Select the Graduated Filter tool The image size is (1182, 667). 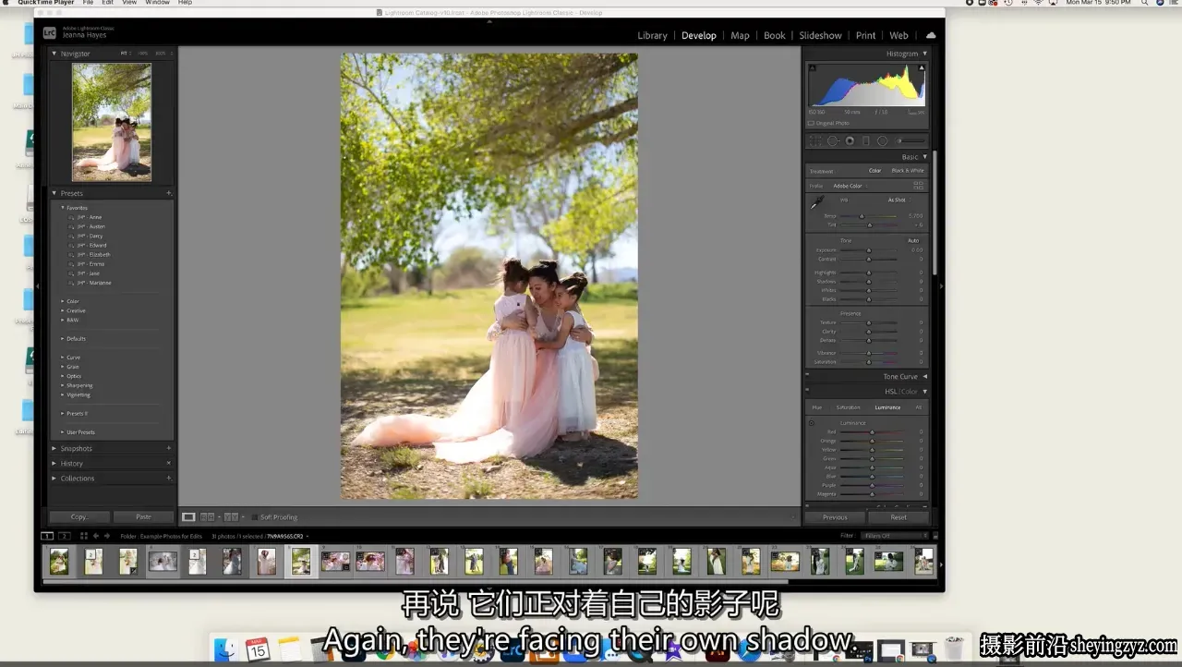coord(866,141)
